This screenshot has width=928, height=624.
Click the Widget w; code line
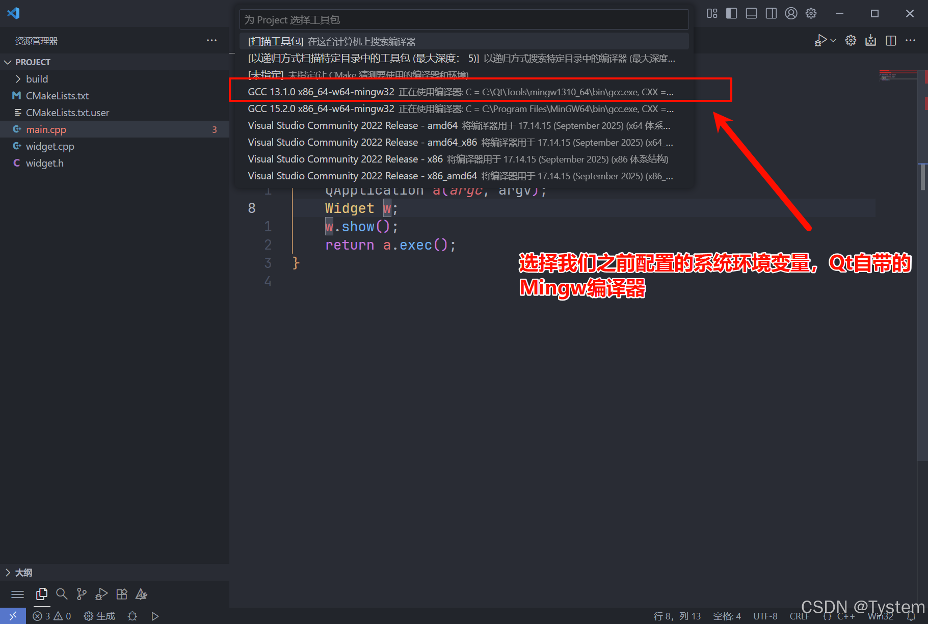coord(361,208)
